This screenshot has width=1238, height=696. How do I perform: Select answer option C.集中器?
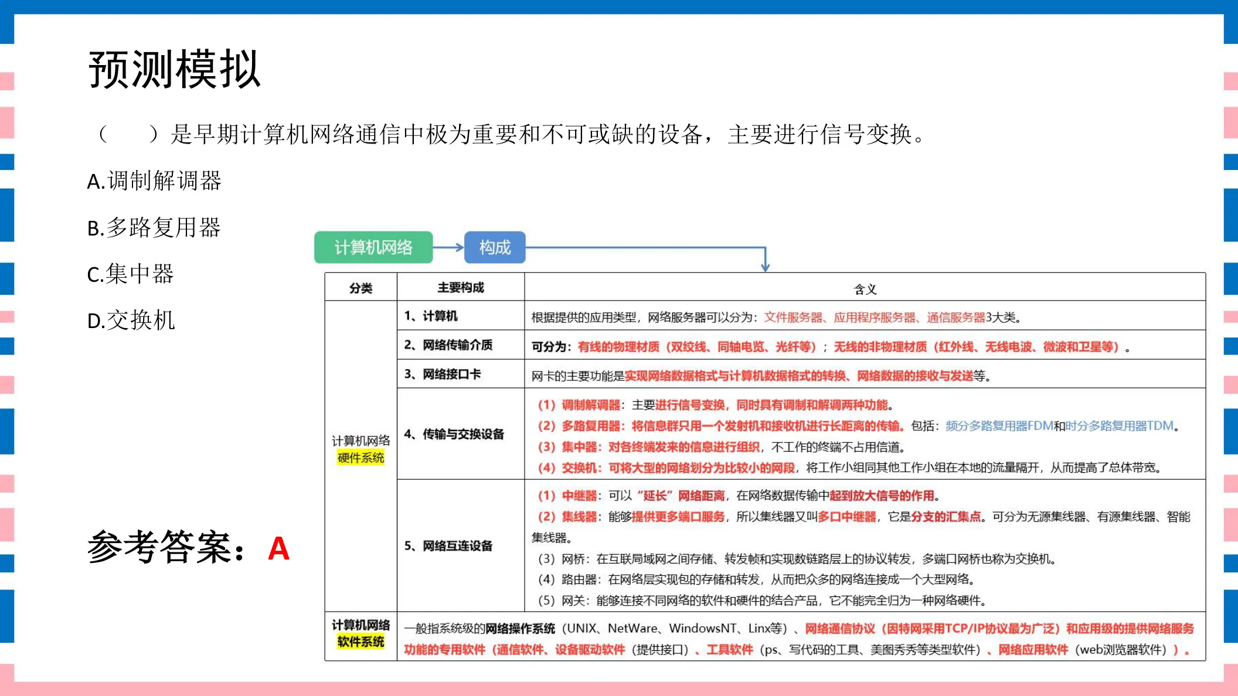131,274
